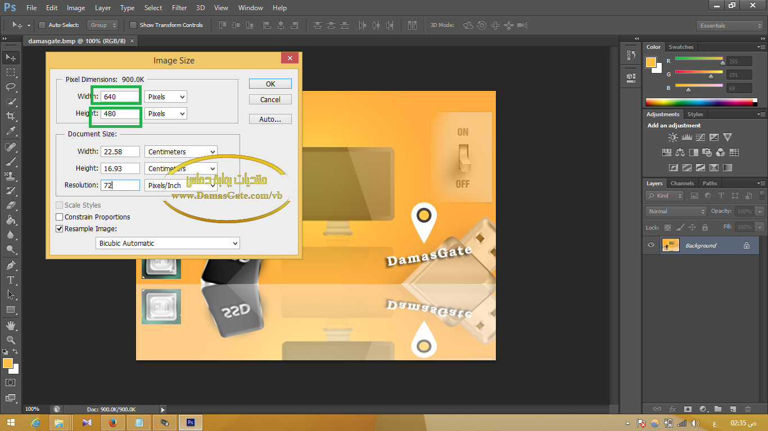Select the Rectangular Marquee tool
Viewport: 768px width, 431px height.
(x=11, y=72)
